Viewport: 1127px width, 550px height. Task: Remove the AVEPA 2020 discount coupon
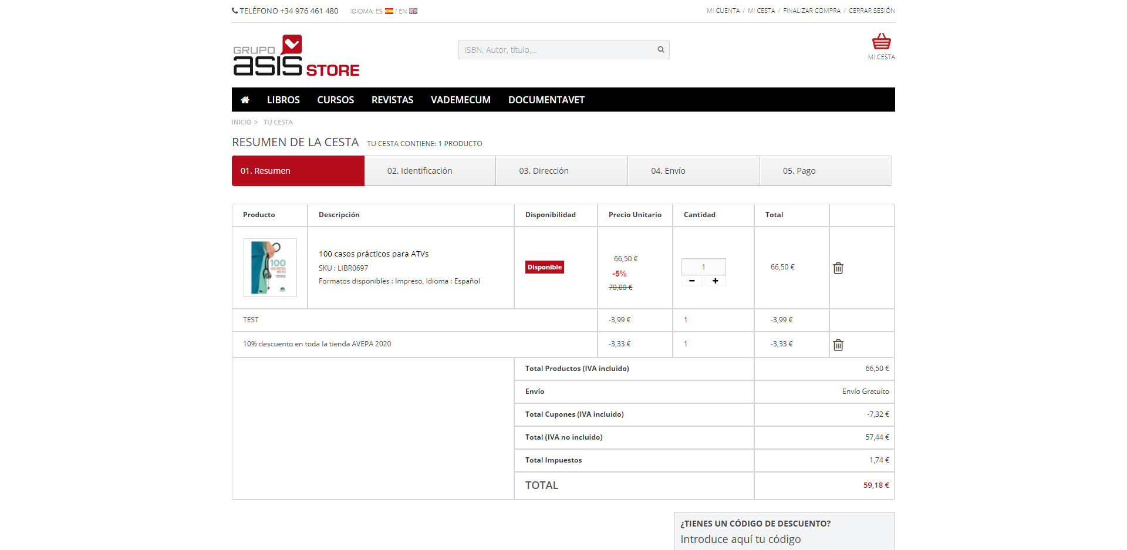[838, 345]
